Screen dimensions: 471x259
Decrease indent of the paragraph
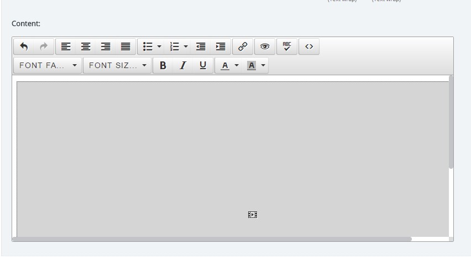pyautogui.click(x=200, y=46)
